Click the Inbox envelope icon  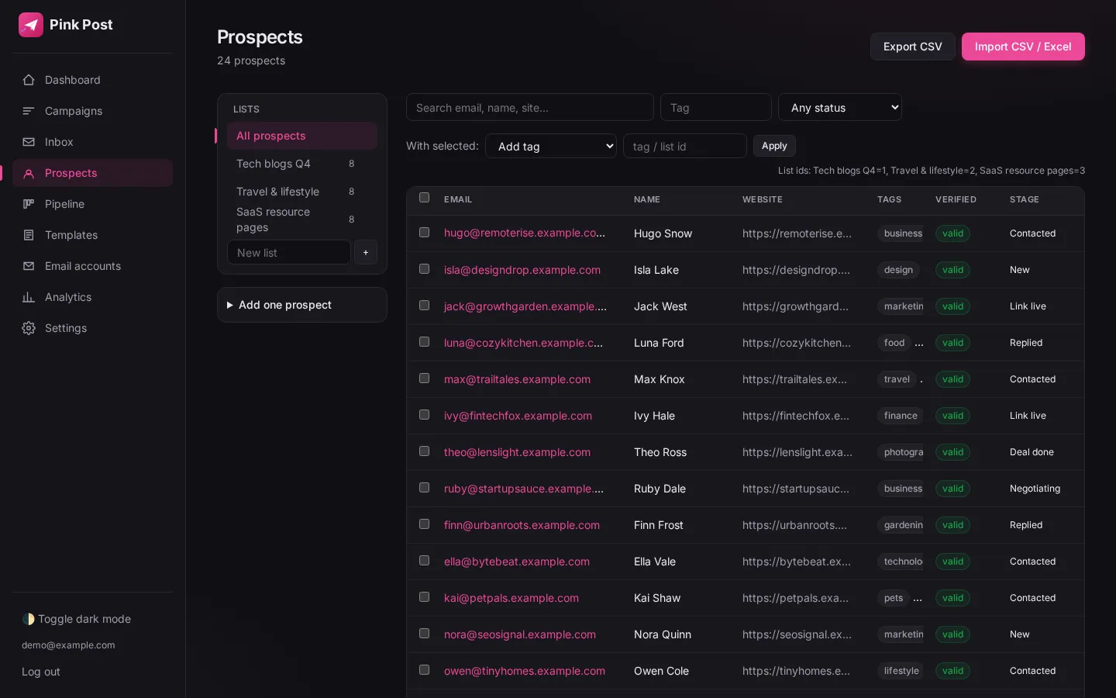tap(29, 142)
